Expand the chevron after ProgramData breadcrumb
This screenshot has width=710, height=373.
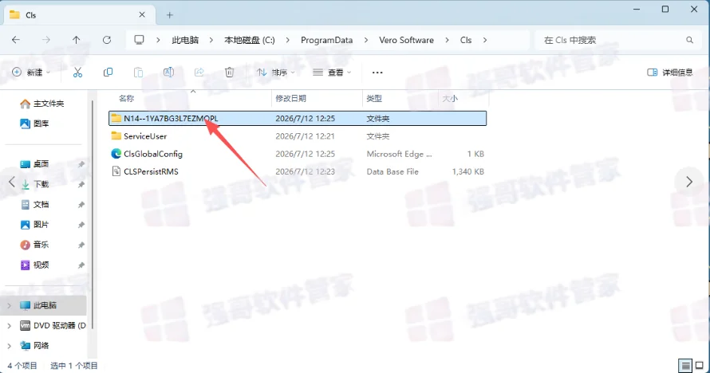coord(366,40)
